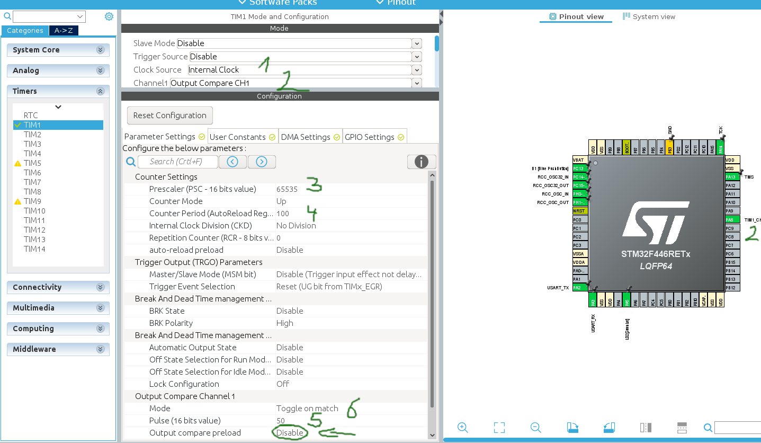The width and height of the screenshot is (761, 443).
Task: Select TIM2 in the timers list
Action: tap(32, 135)
